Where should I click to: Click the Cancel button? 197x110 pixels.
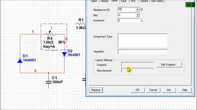point(153,90)
